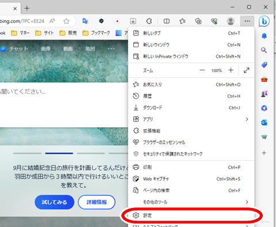Open ダウンロード from the menu
The width and height of the screenshot is (276, 227).
(191, 108)
